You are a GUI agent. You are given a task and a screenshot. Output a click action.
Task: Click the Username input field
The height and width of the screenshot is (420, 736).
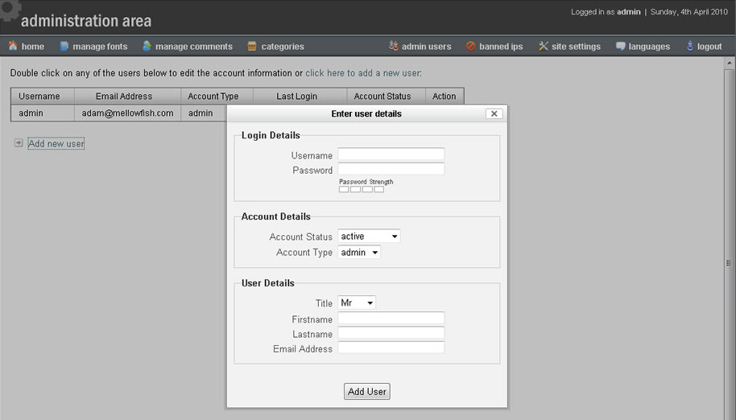pyautogui.click(x=391, y=154)
